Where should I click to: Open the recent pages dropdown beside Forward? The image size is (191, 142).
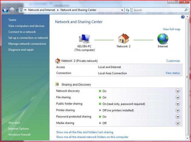[17, 10]
